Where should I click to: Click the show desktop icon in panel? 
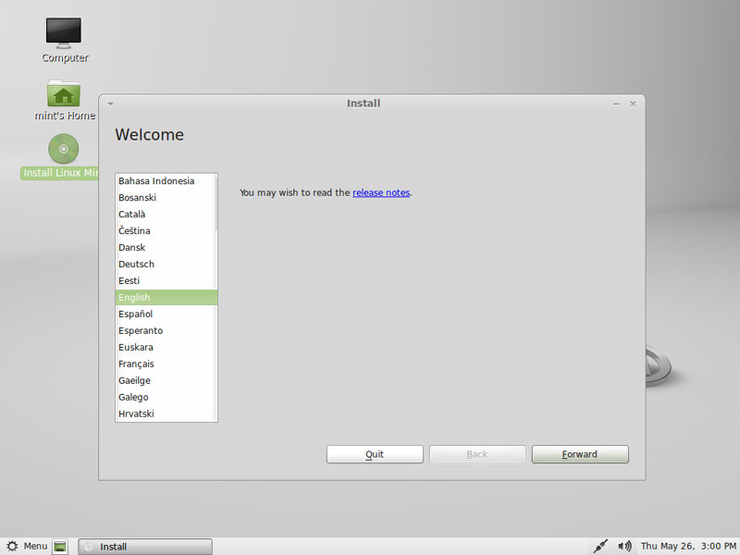point(60,547)
